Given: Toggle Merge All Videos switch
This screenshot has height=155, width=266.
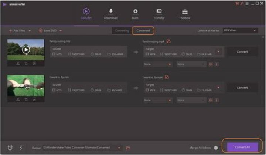Looking at the screenshot, I should pos(215,148).
